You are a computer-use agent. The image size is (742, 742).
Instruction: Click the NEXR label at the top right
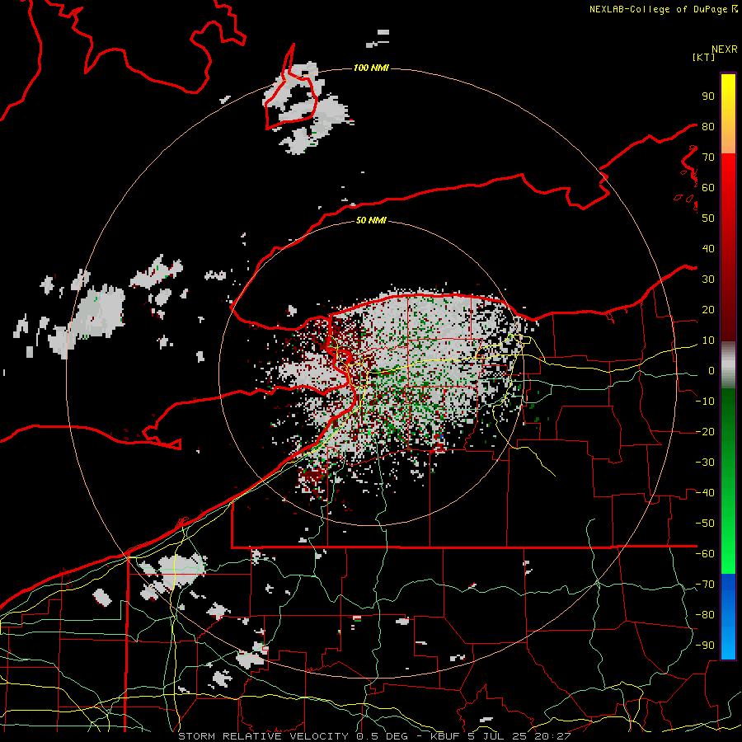pos(725,49)
